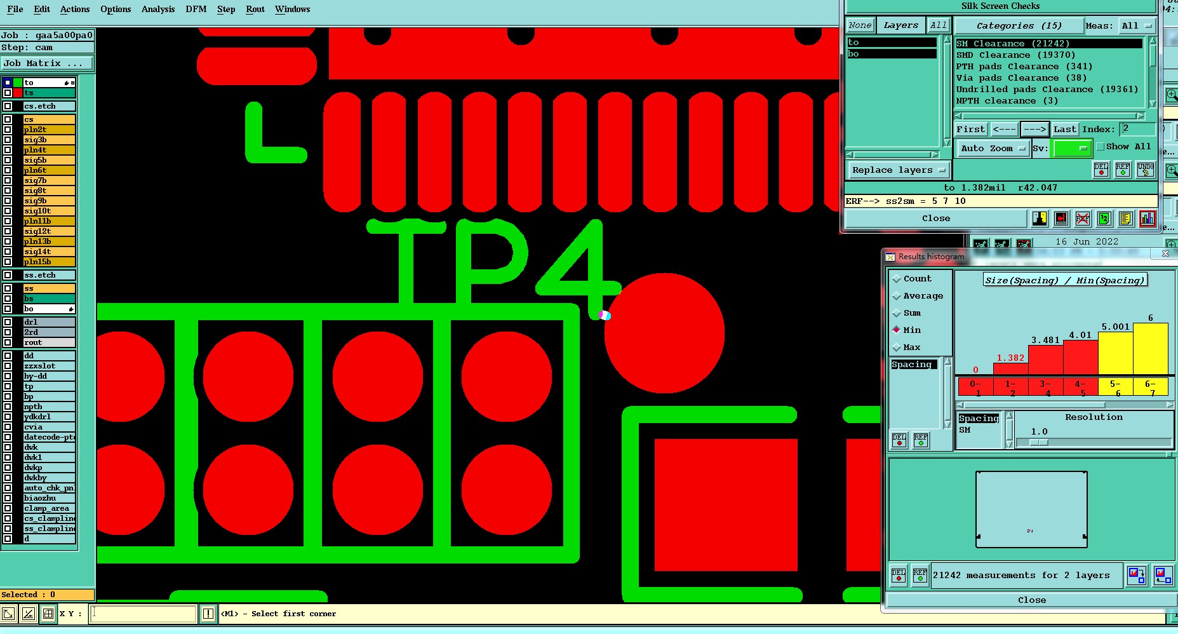Open the Analysis menu
This screenshot has width=1178, height=634.
158,9
